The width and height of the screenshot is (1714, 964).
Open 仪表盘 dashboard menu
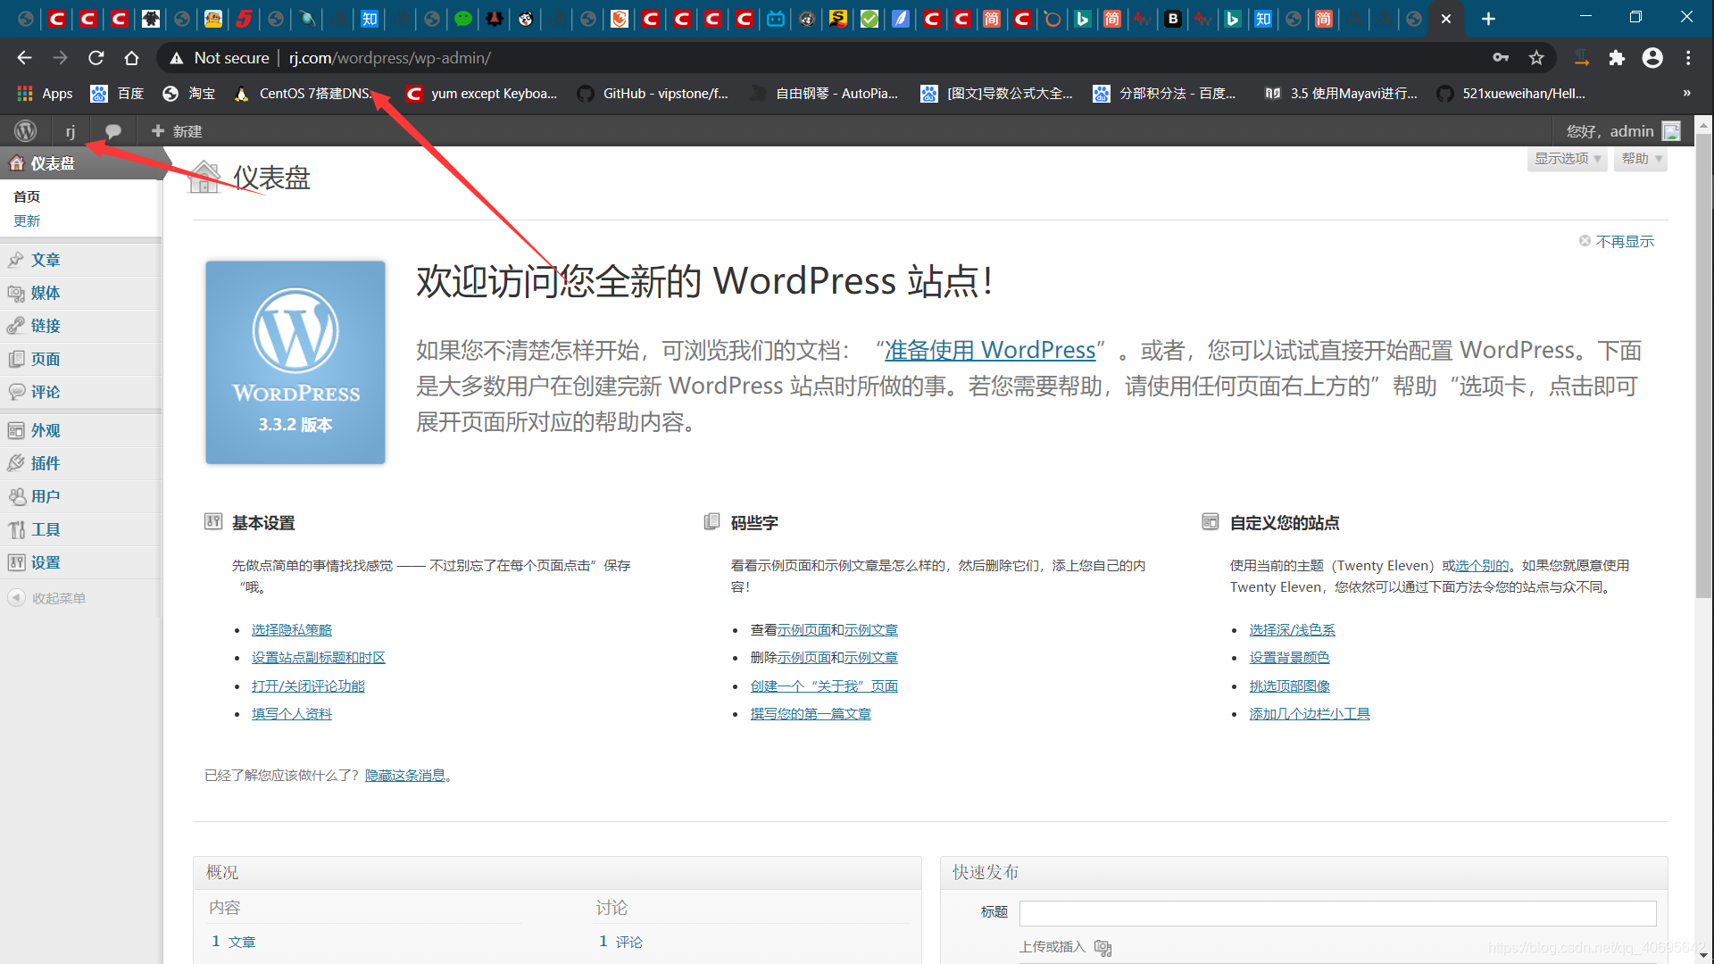coord(80,163)
